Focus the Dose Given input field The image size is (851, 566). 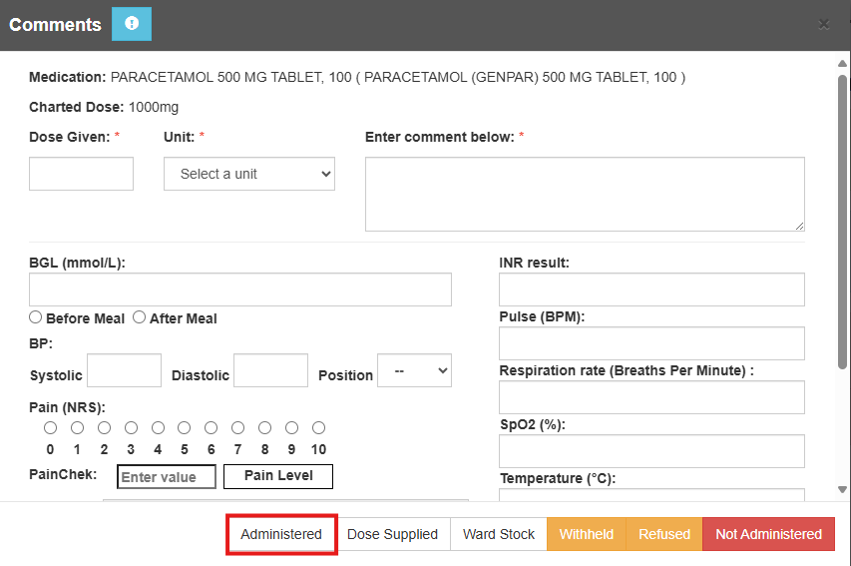(x=81, y=174)
